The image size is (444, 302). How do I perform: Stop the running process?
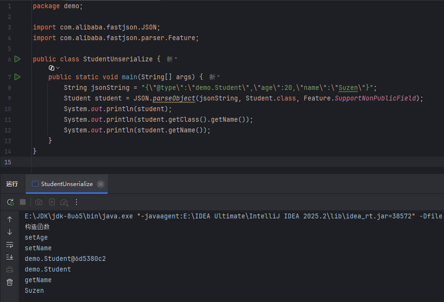point(23,202)
